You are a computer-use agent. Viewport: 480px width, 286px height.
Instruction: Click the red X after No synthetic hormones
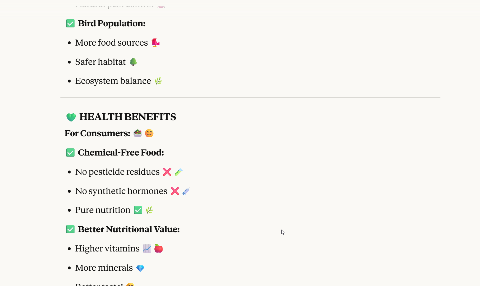(x=175, y=191)
